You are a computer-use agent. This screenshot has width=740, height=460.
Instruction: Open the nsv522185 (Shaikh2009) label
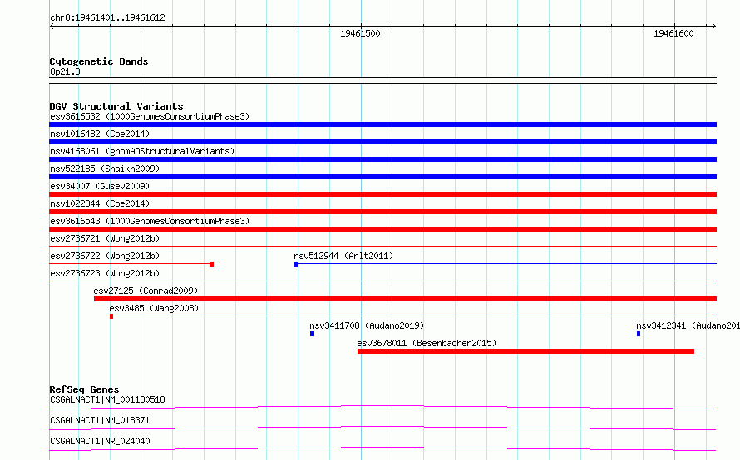tap(105, 169)
